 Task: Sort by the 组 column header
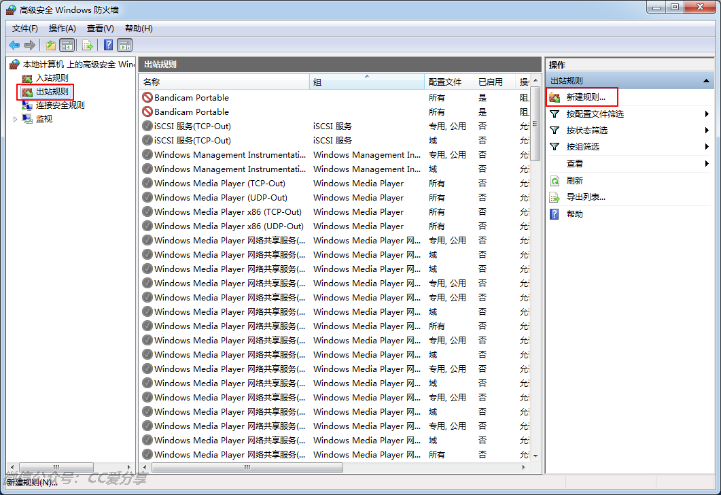367,82
